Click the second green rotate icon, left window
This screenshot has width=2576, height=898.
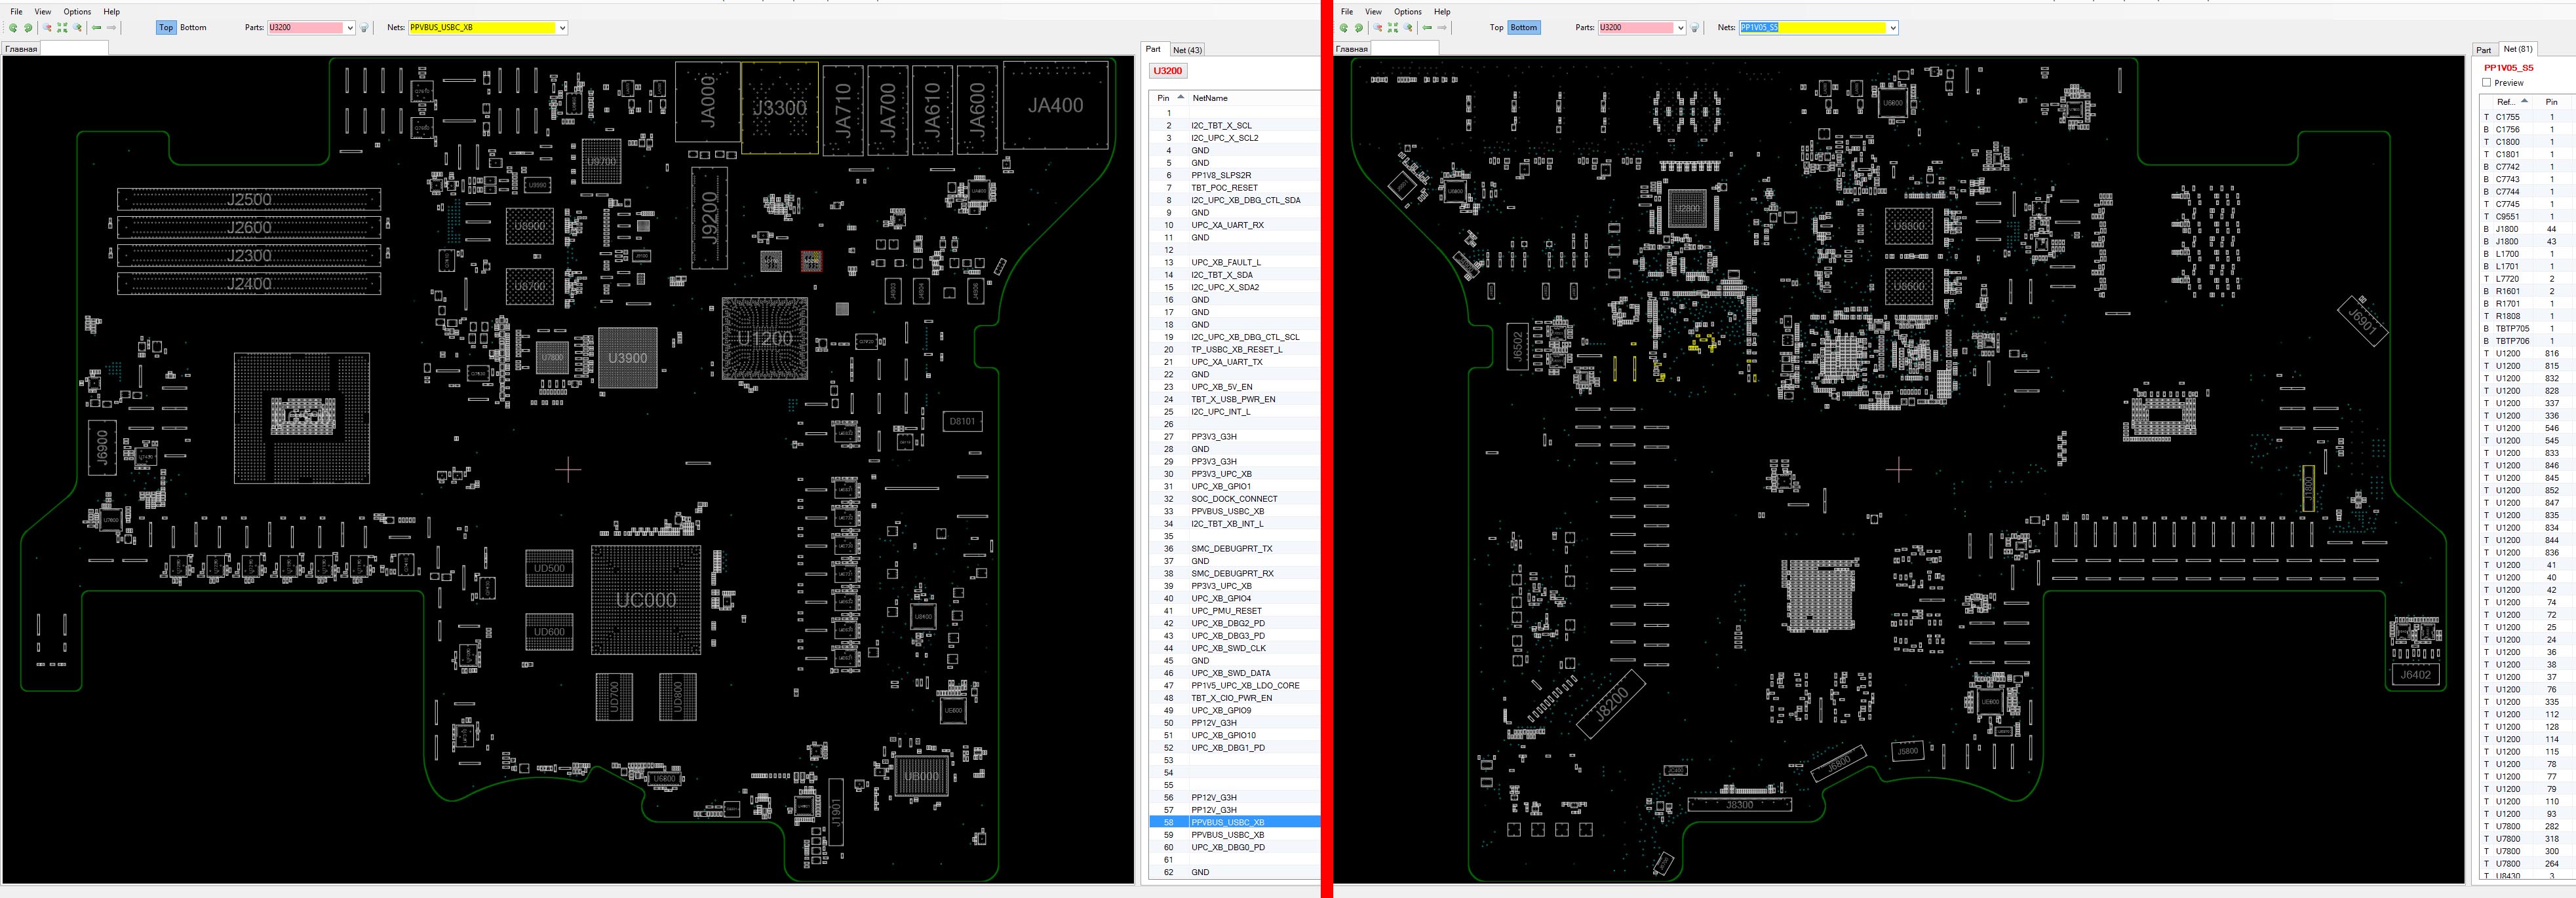pyautogui.click(x=28, y=28)
